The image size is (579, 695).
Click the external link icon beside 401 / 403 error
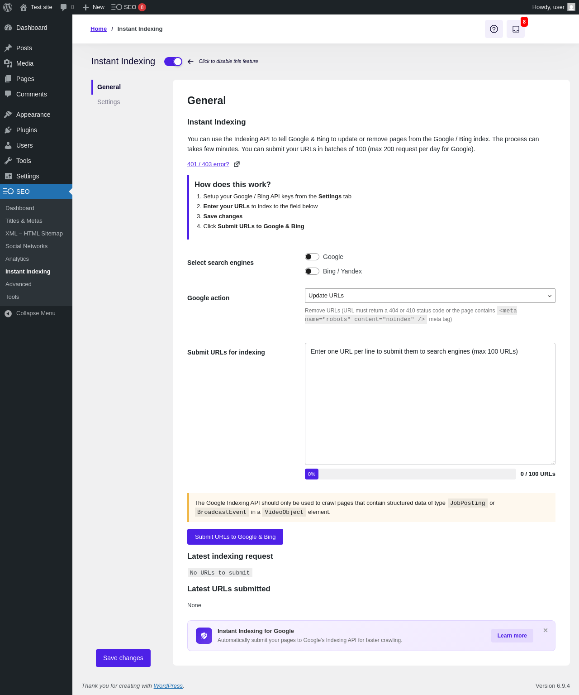coord(237,164)
